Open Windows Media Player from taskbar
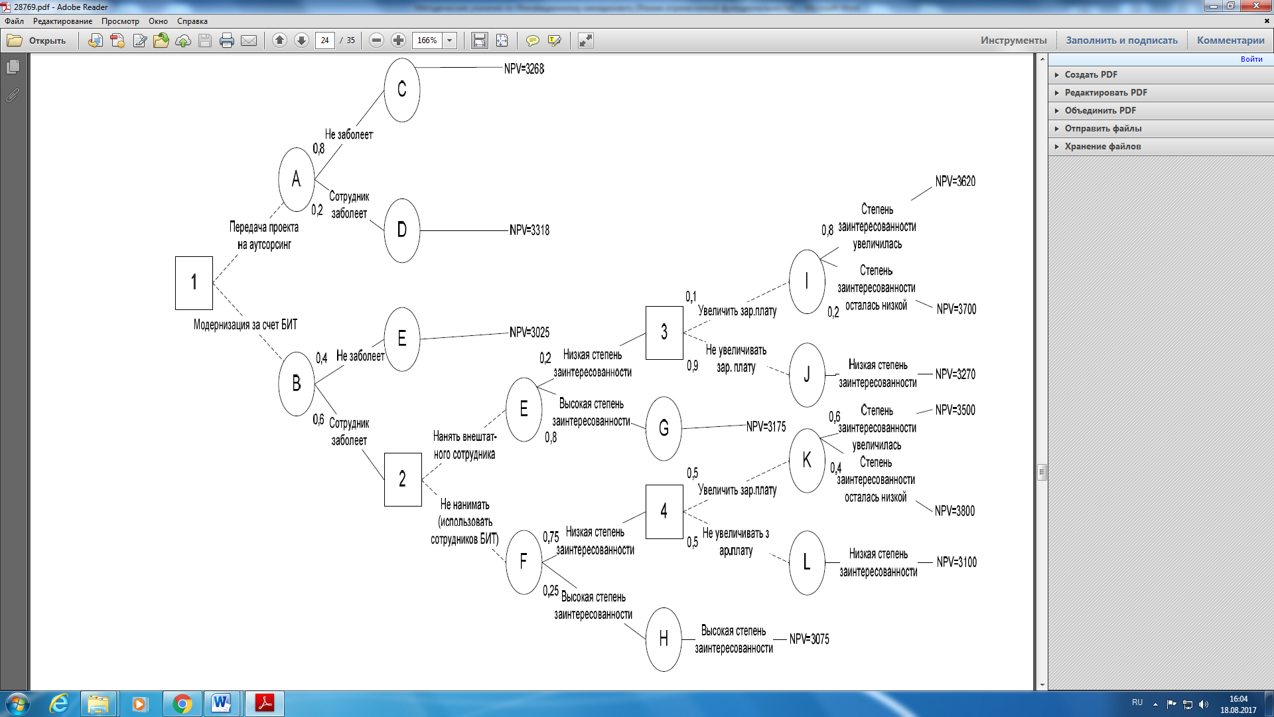 coord(139,704)
